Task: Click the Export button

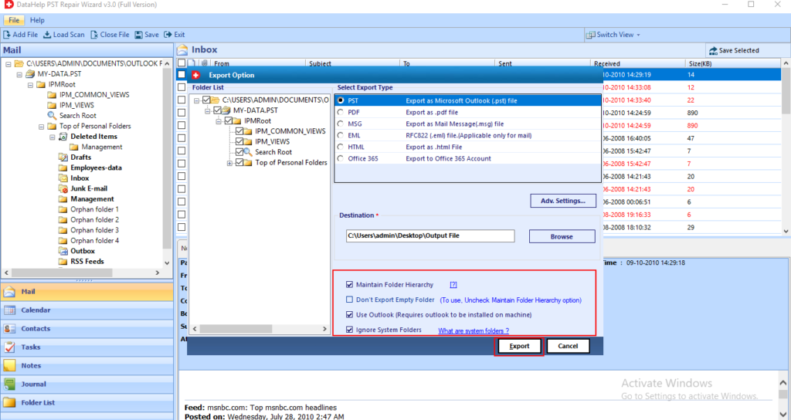Action: [519, 346]
